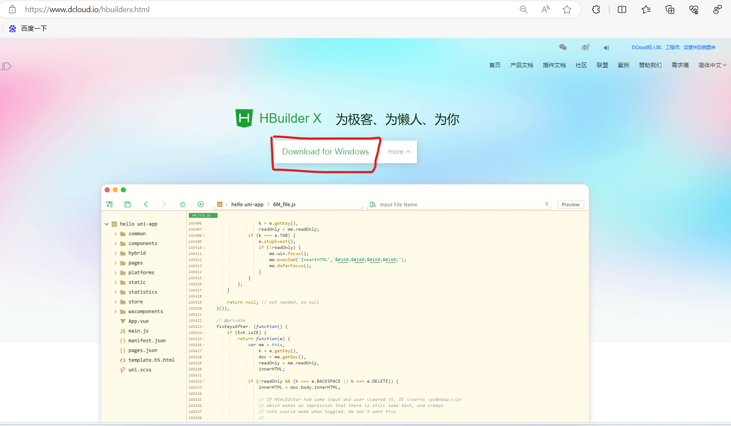Click the Baidu paw bookmark icon
The height and width of the screenshot is (426, 731).
[13, 29]
